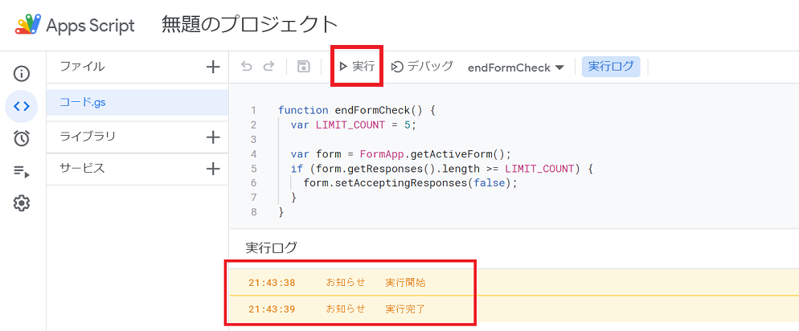
Task: Click the ファイル section header
Action: [83, 66]
